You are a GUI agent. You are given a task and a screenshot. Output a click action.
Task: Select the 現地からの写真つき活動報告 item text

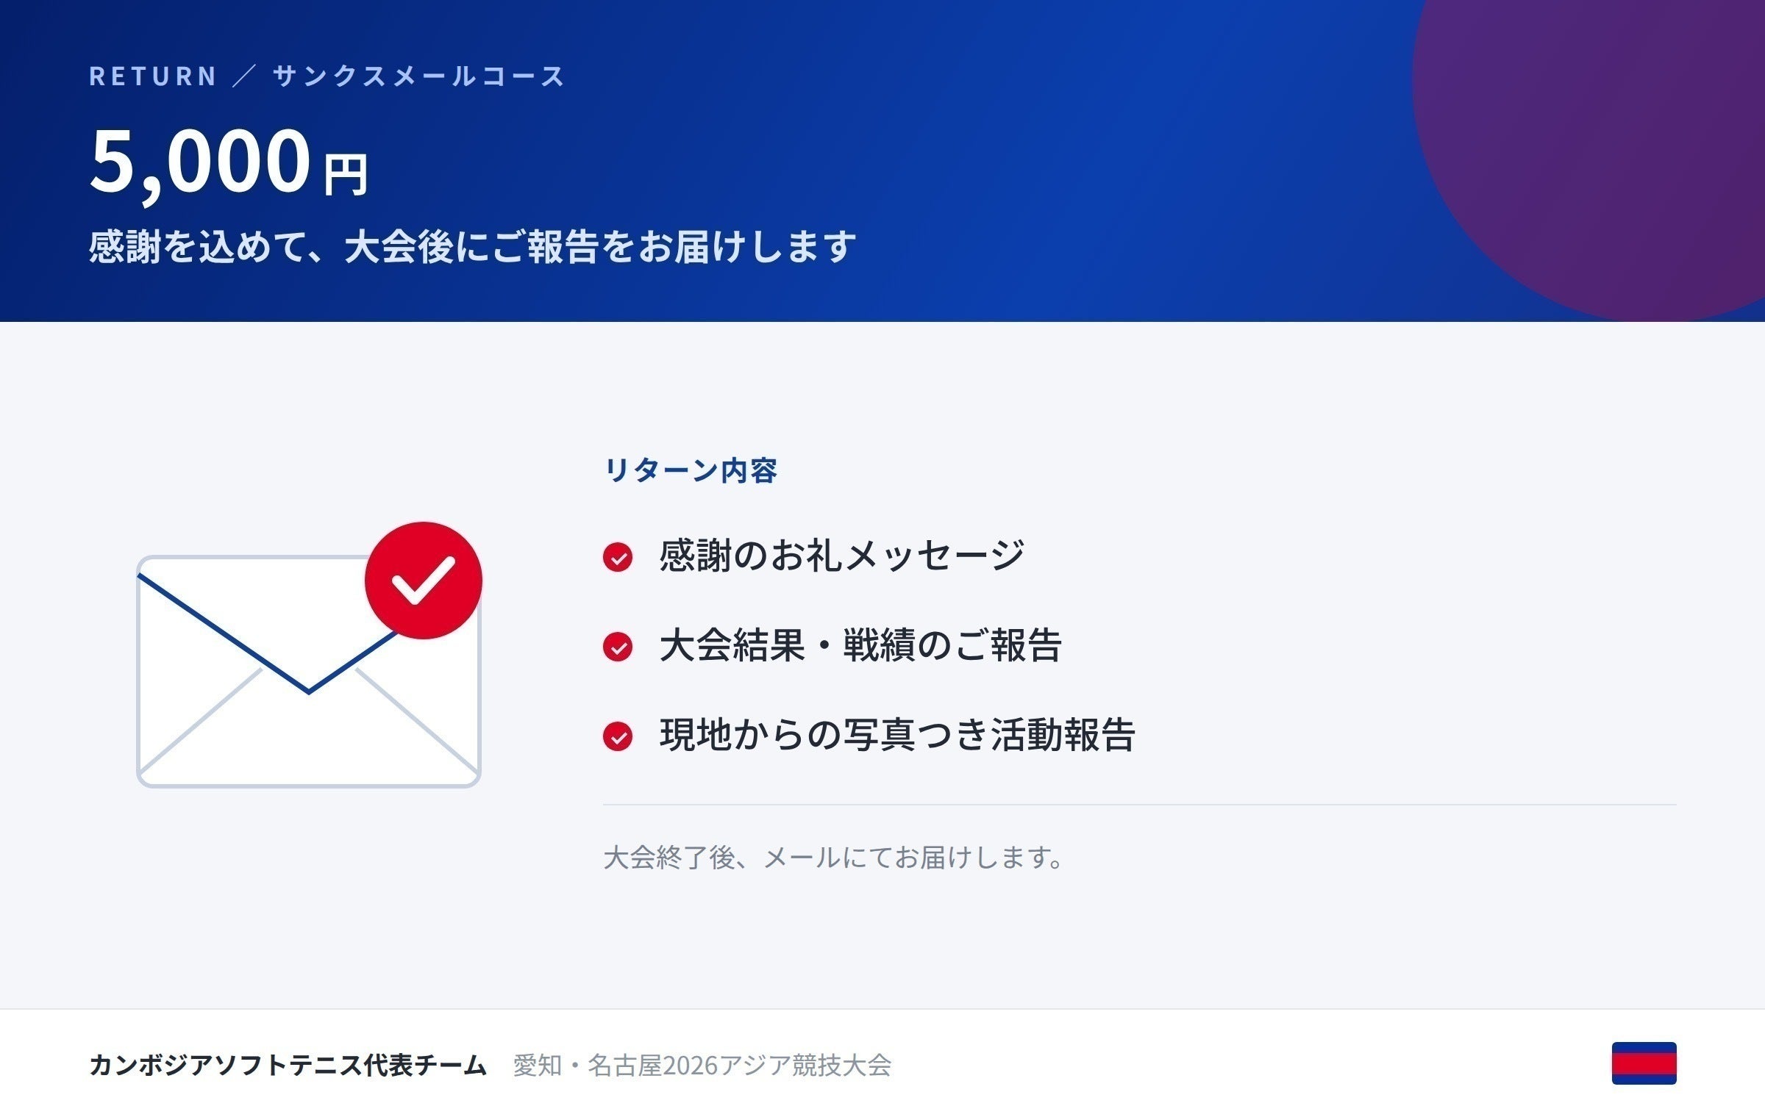(x=897, y=735)
